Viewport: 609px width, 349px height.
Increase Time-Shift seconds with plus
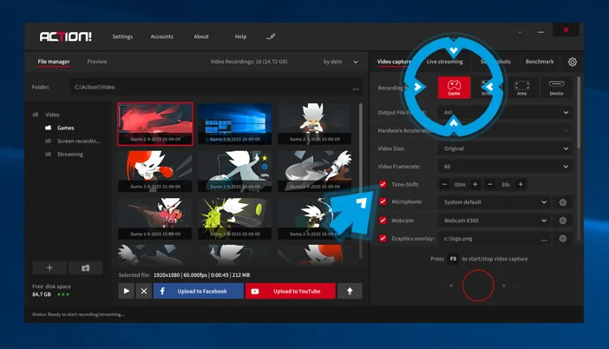(x=521, y=184)
